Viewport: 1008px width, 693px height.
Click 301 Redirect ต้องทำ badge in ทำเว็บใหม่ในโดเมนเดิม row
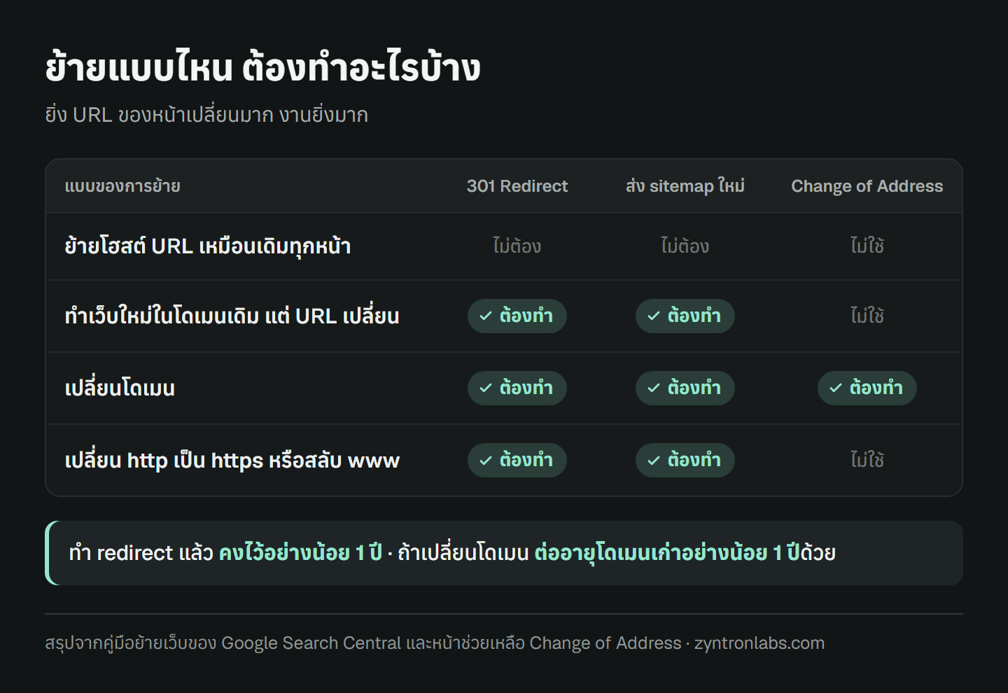click(x=517, y=316)
